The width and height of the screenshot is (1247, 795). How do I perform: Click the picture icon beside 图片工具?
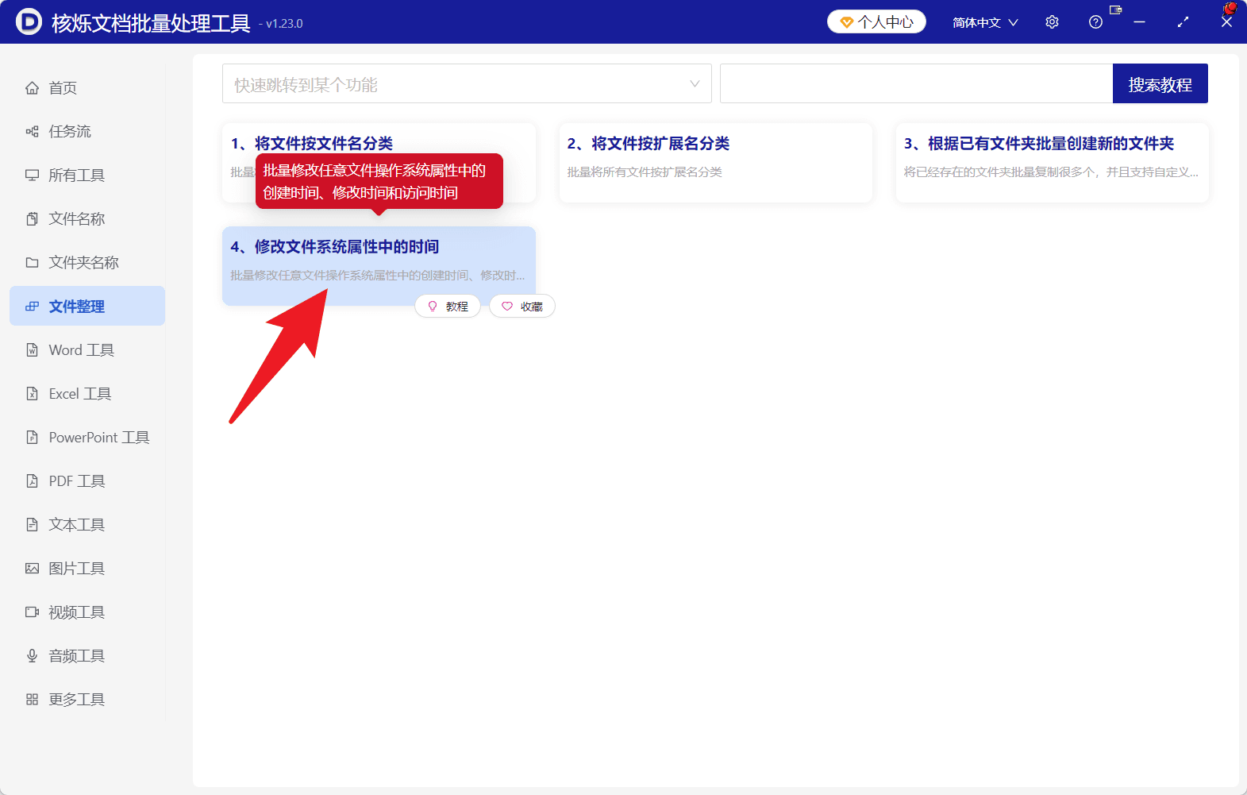[x=32, y=568]
